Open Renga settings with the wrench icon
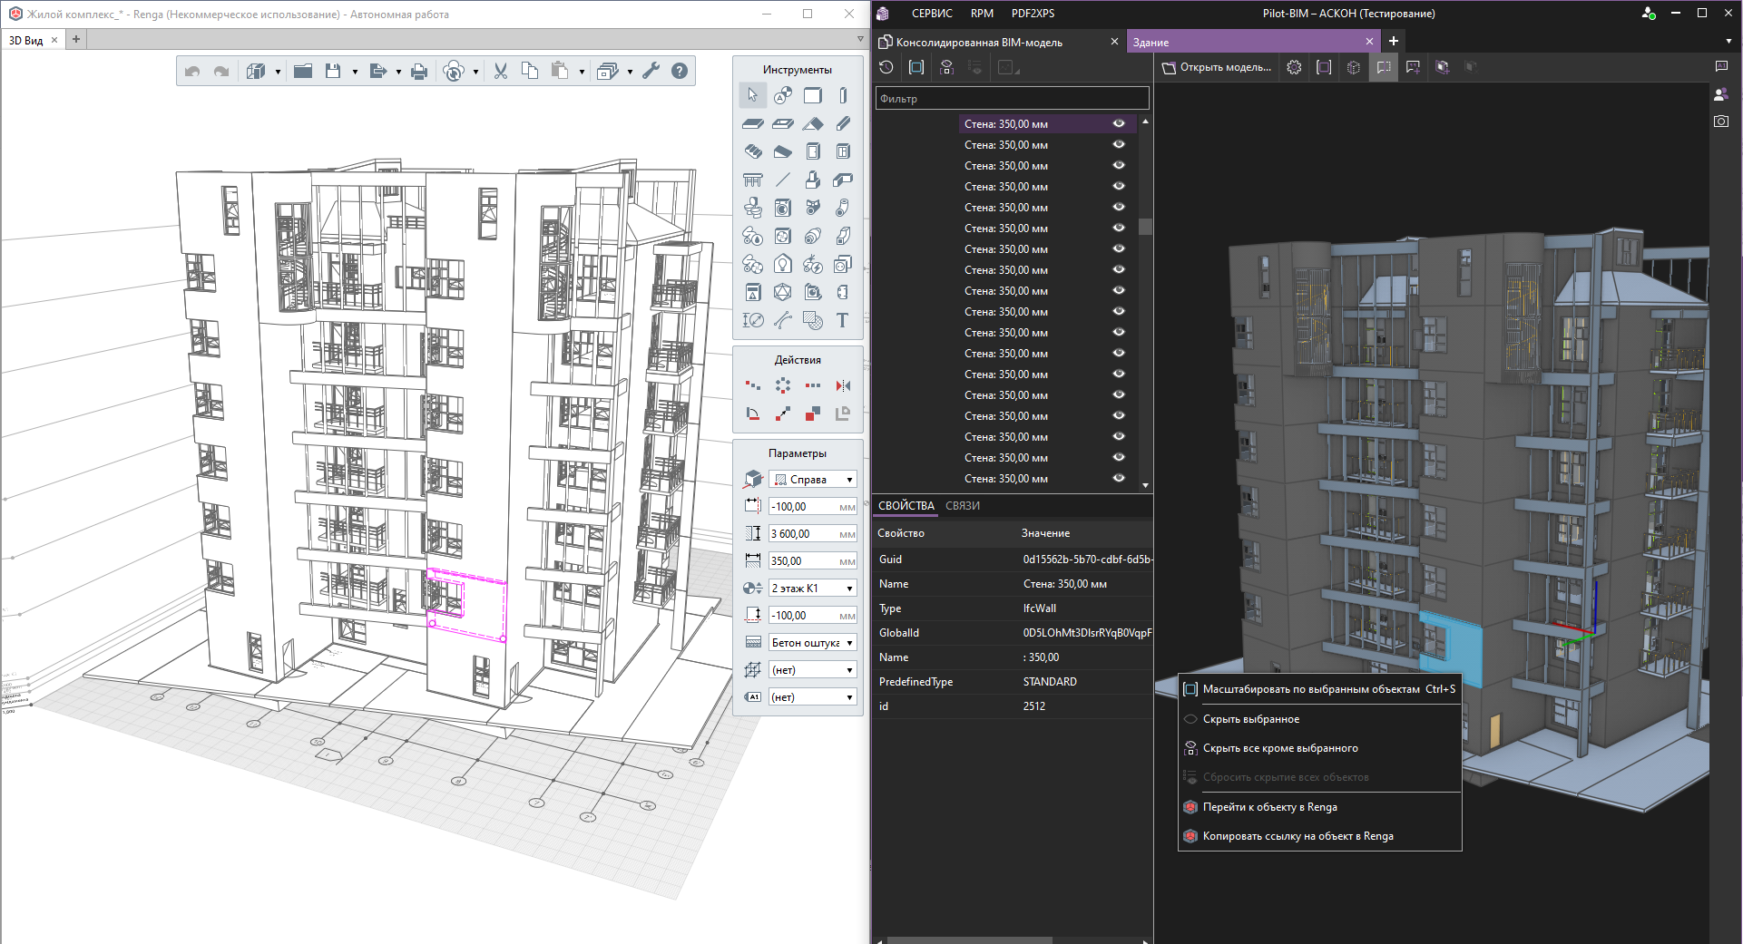The height and width of the screenshot is (944, 1743). tap(651, 71)
